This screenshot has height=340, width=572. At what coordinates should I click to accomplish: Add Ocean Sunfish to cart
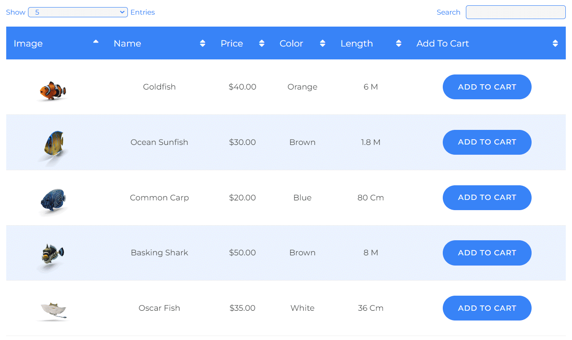click(x=487, y=142)
